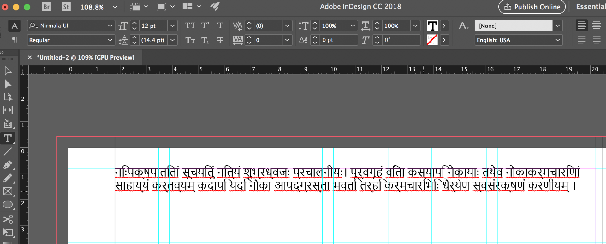Open the View Options menu icon
606x244 pixels.
139,7
